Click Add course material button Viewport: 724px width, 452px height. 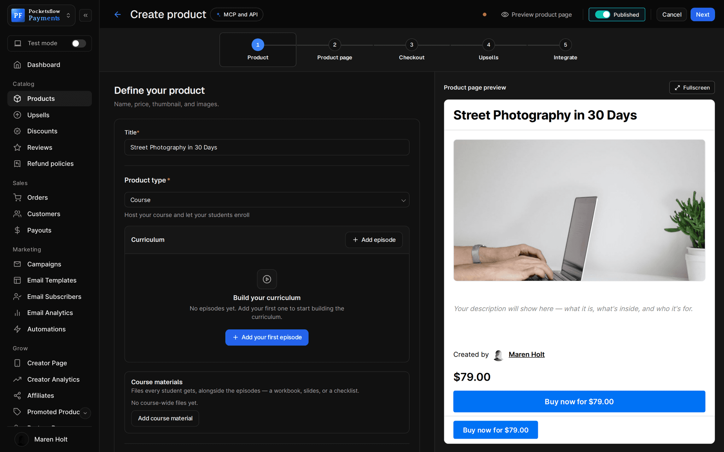165,418
